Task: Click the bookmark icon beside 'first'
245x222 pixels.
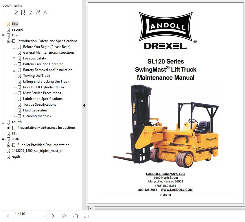Action: [8, 24]
